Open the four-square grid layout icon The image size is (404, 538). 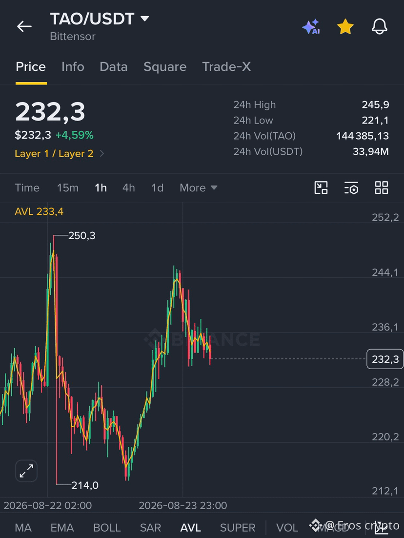click(382, 187)
